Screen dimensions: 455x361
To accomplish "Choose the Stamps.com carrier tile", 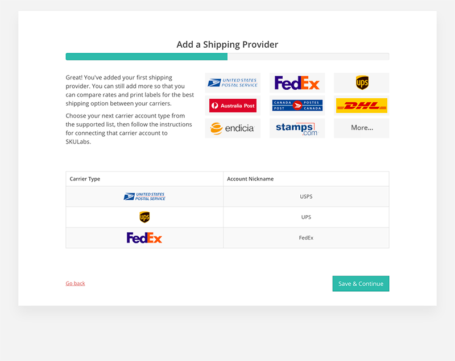I will (297, 128).
